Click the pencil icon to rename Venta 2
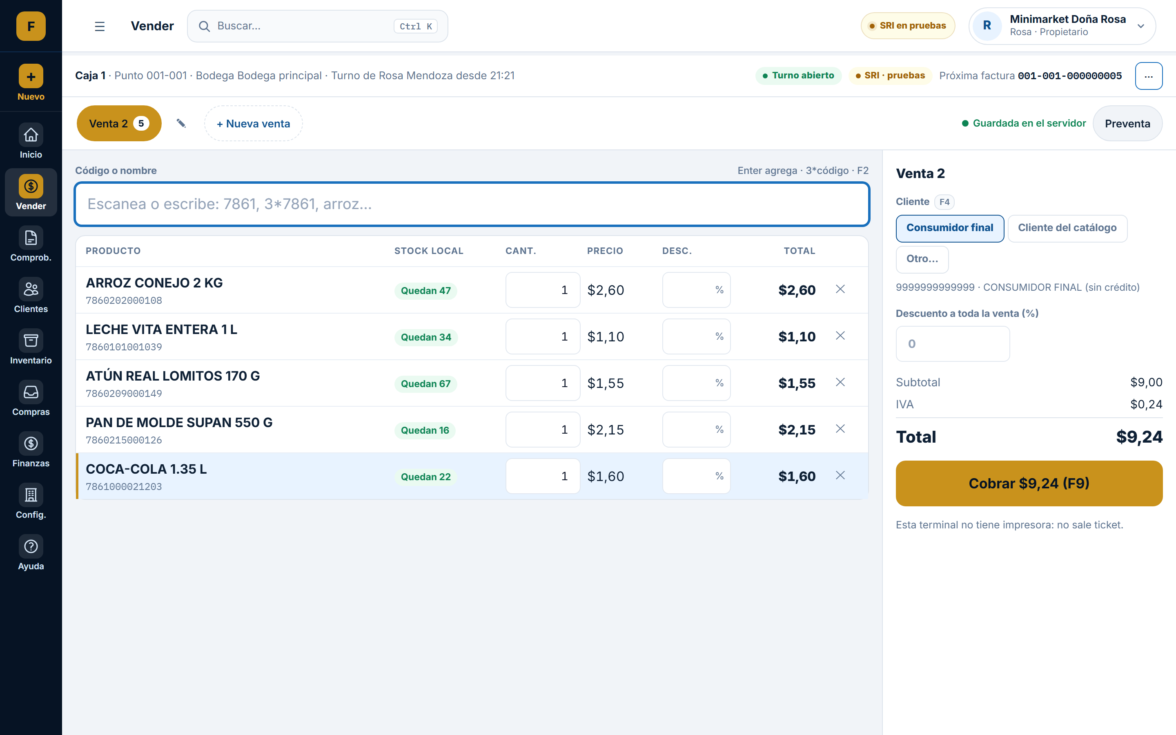The width and height of the screenshot is (1176, 735). tap(181, 123)
